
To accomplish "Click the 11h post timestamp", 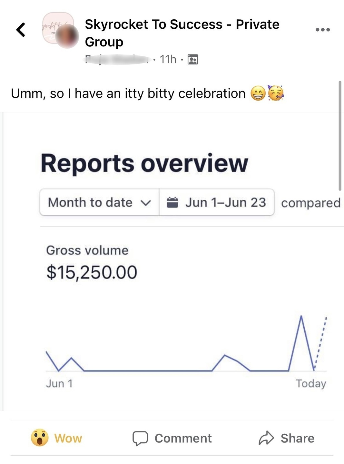I will tap(168, 60).
